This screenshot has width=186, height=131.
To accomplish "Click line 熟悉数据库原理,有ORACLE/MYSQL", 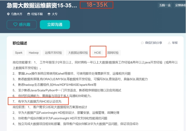I will click(x=80, y=79).
